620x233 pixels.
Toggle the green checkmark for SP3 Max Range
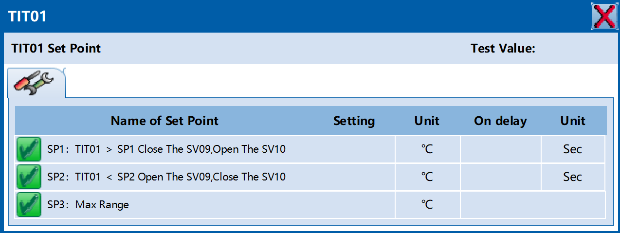(29, 204)
